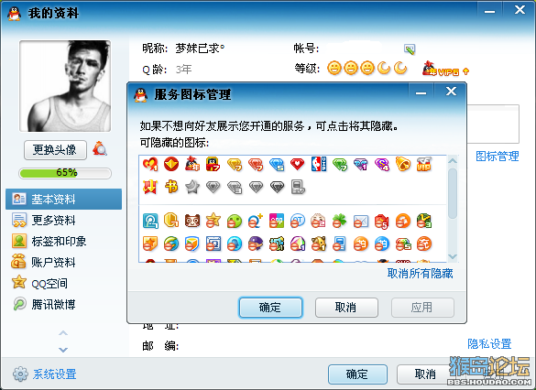536x390 pixels.
Task: Click the annual VIP6 badge icon
Action: click(x=446, y=69)
